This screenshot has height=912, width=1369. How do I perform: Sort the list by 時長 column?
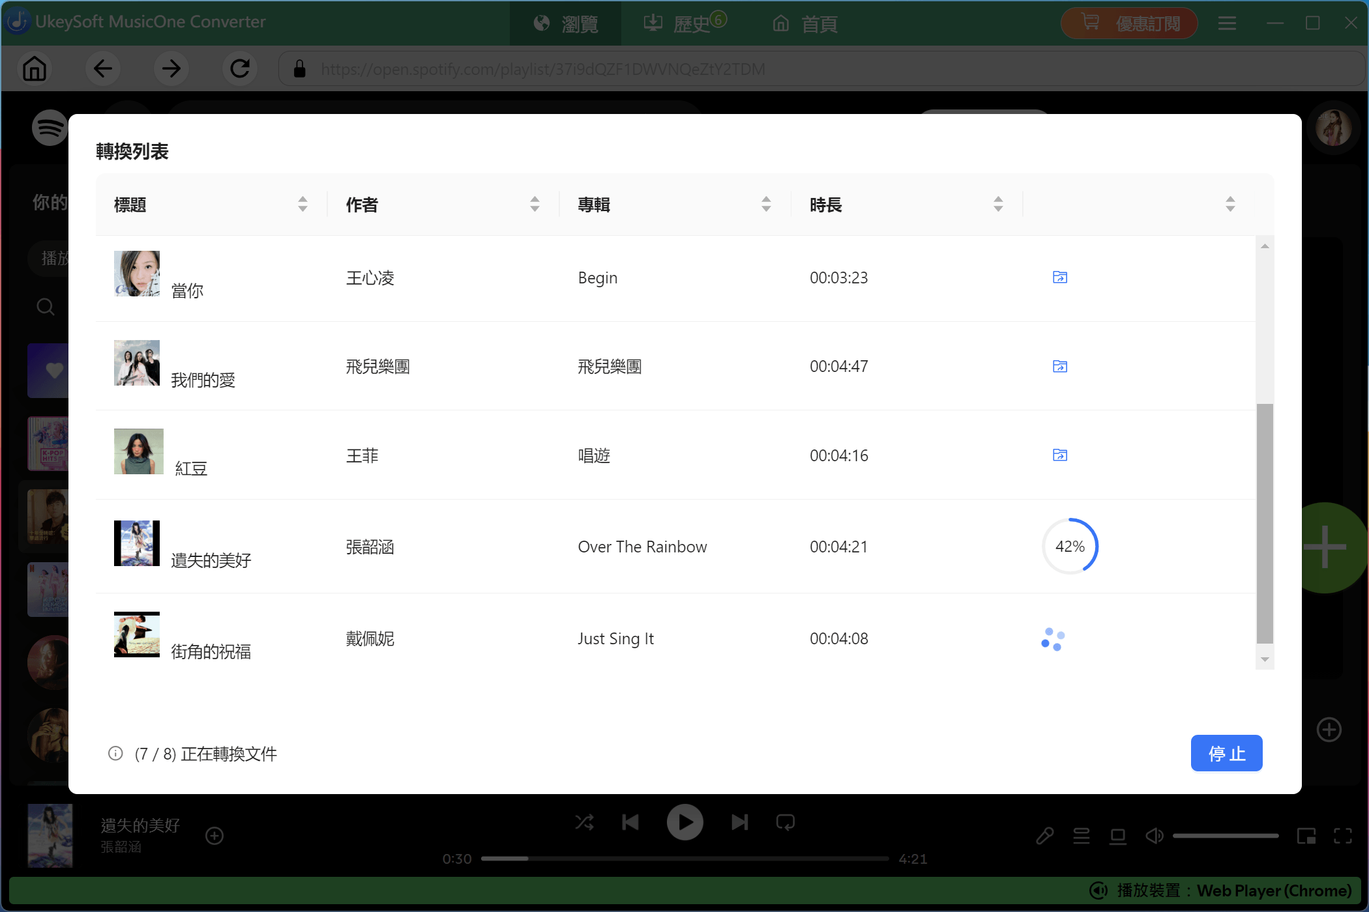tap(998, 204)
